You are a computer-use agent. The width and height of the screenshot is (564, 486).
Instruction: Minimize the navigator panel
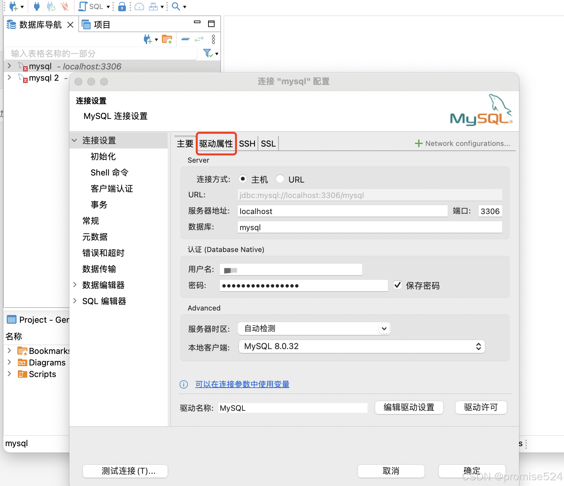[197, 22]
